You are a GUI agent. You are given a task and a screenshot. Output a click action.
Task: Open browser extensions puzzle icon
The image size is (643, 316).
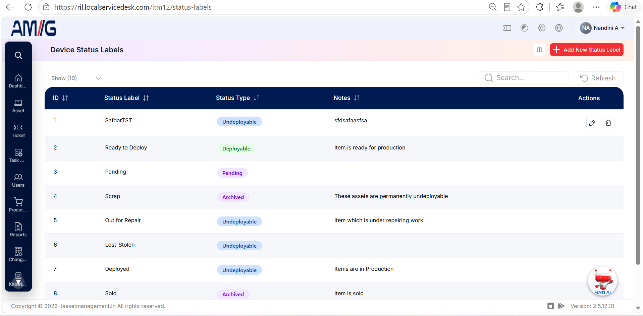tap(539, 7)
